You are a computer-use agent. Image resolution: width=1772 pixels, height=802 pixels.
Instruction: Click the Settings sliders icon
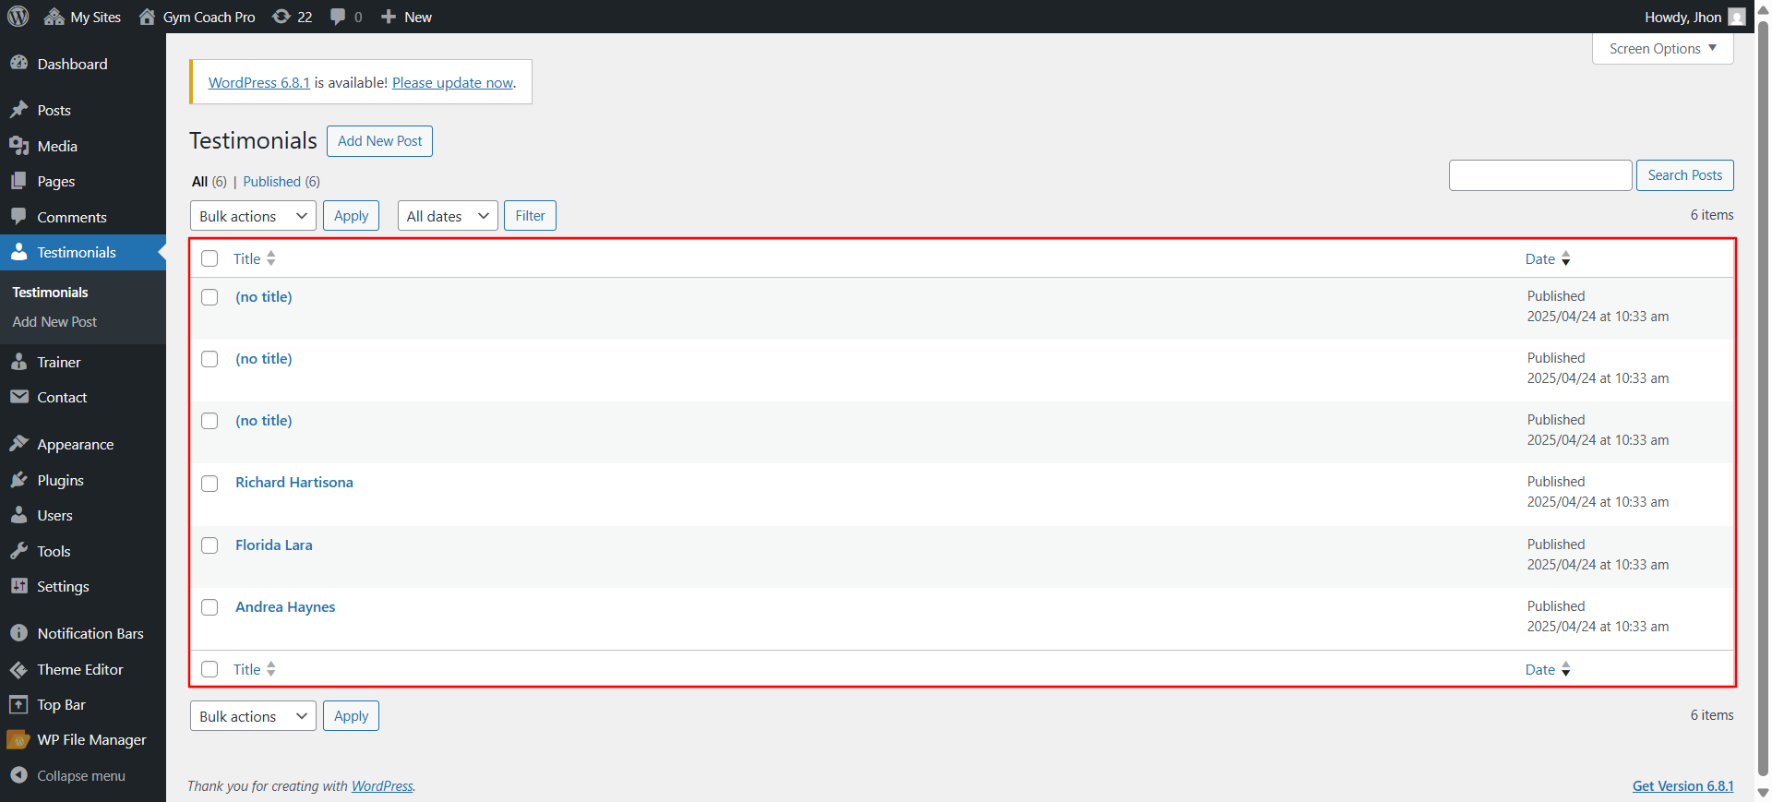(x=18, y=586)
